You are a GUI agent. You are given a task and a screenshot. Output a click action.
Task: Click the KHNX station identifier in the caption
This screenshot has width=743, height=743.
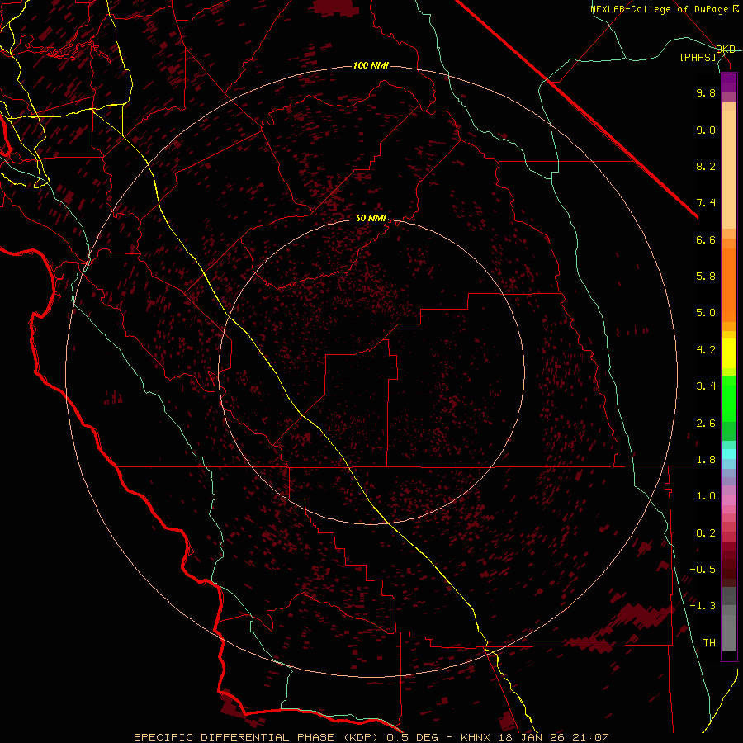[x=475, y=737]
